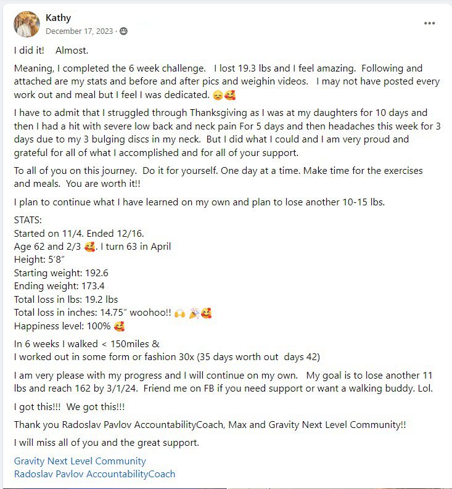This screenshot has width=452, height=489.
Task: Click the globe audience icon beside the date
Action: coord(123,31)
